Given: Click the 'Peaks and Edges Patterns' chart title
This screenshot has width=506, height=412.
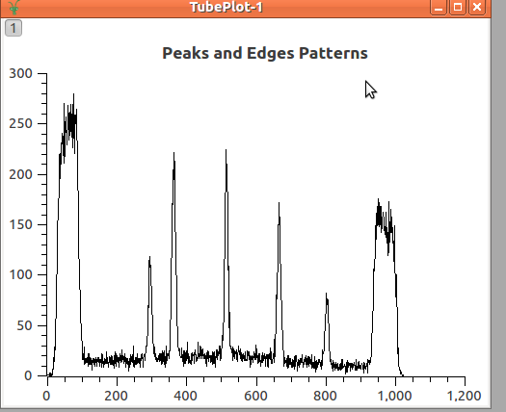Looking at the screenshot, I should point(265,53).
